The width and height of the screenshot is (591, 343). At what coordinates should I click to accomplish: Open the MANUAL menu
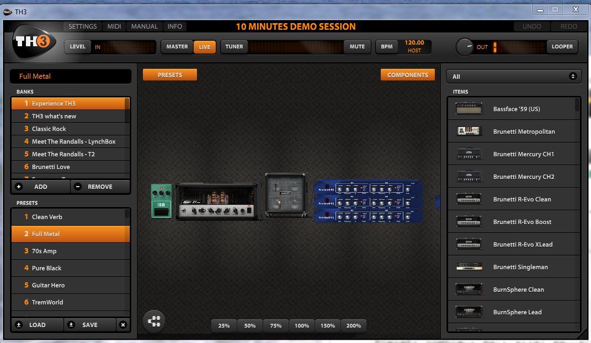145,26
